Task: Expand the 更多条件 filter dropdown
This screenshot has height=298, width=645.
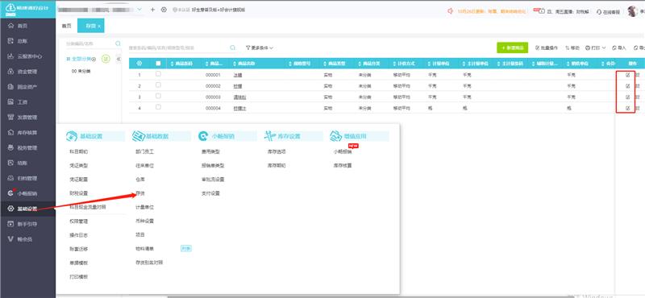Action: [x=260, y=48]
